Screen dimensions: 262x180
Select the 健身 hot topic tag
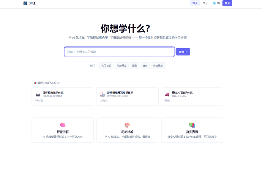click(x=145, y=66)
